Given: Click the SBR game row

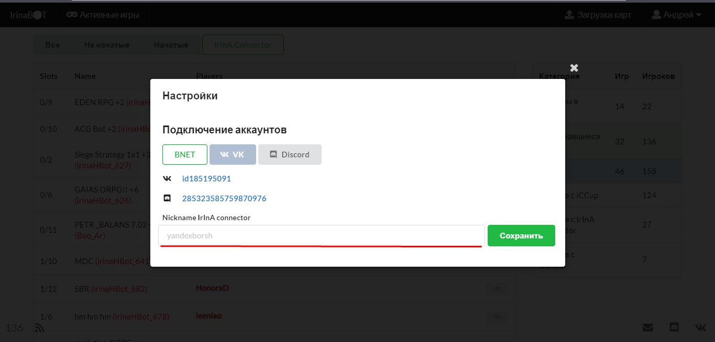Looking at the screenshot, I should [274, 289].
